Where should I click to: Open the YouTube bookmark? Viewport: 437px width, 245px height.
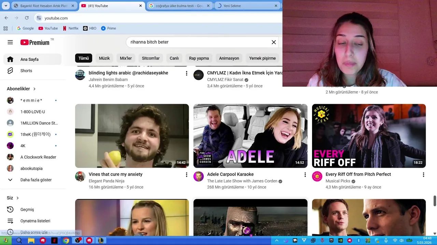point(48,29)
